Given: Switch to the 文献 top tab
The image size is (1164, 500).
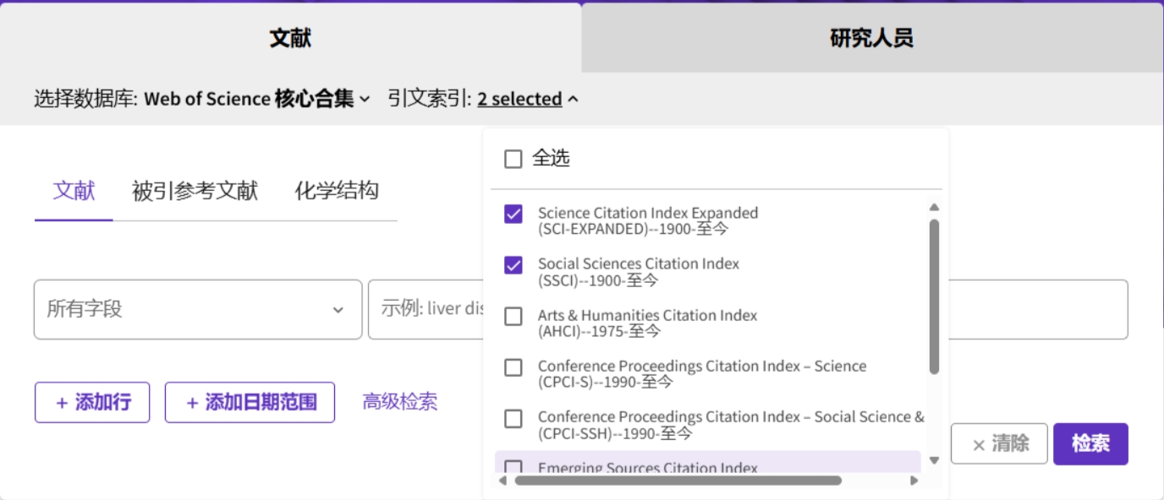Looking at the screenshot, I should tap(291, 38).
